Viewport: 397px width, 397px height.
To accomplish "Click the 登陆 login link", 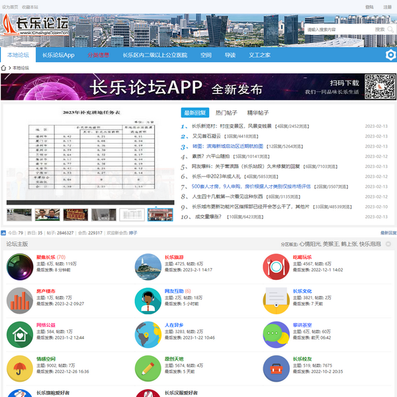I will point(369,7).
